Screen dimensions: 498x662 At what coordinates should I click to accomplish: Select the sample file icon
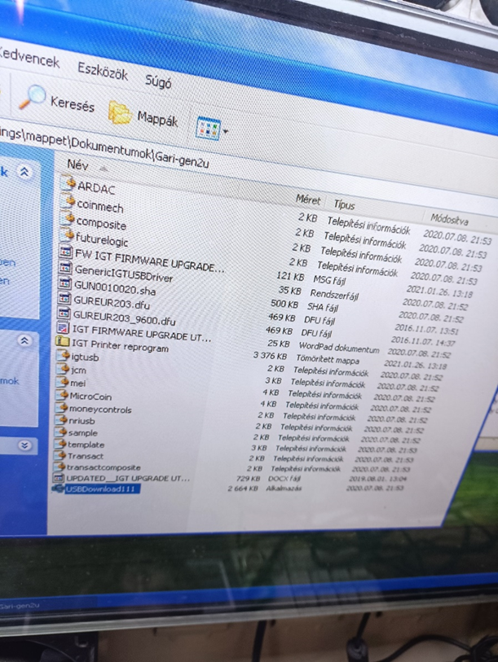coord(60,432)
